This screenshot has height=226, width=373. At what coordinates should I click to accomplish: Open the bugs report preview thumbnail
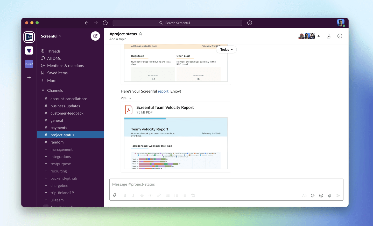176,63
